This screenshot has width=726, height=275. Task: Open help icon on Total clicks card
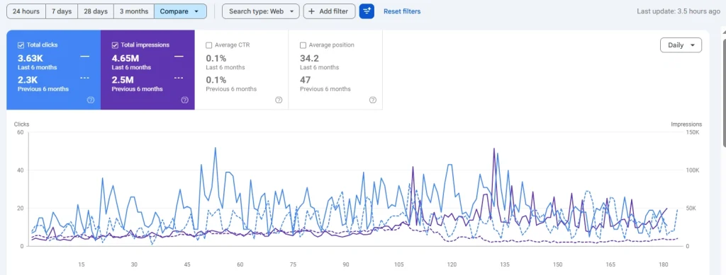tap(90, 100)
